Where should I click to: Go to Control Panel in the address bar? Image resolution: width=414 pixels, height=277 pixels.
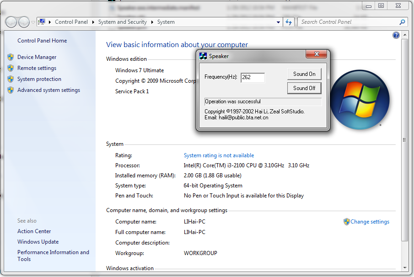[71, 22]
